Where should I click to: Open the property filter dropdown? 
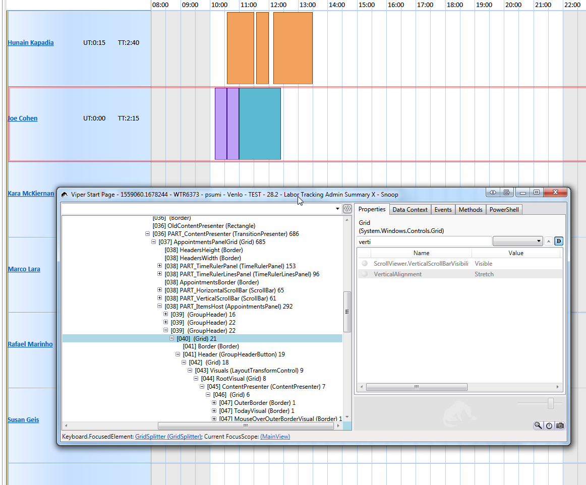click(x=517, y=241)
